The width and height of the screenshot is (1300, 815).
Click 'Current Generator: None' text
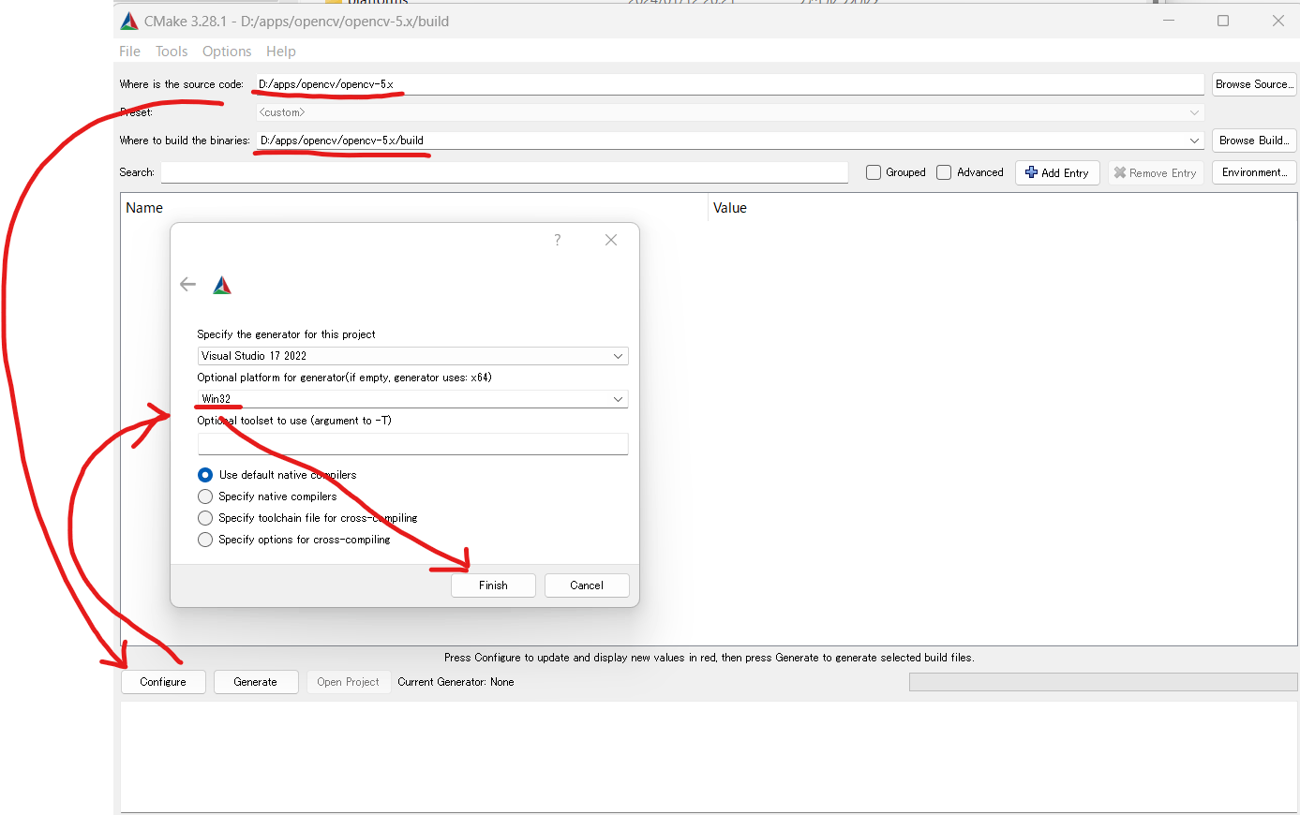point(456,682)
